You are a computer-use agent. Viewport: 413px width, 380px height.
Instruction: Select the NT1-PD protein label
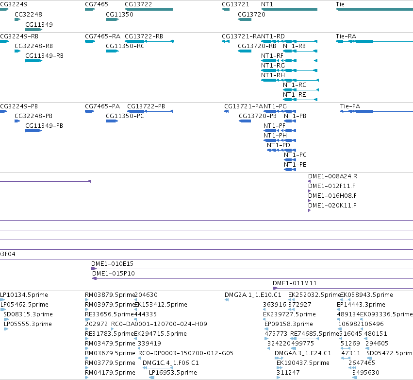tap(278, 146)
